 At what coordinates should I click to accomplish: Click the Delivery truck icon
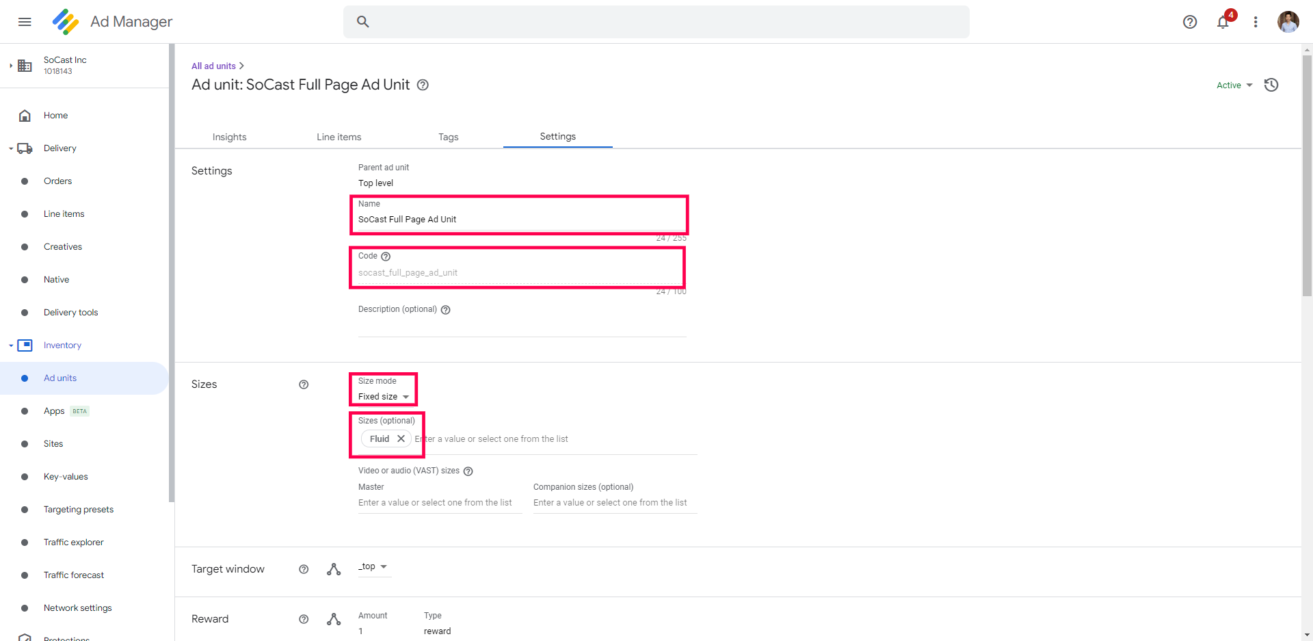[25, 148]
